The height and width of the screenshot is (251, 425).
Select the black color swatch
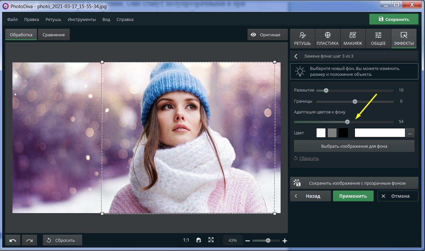coord(343,133)
